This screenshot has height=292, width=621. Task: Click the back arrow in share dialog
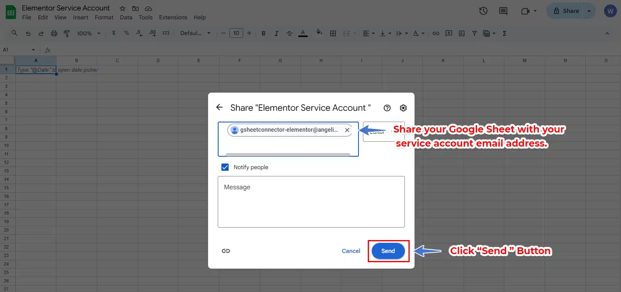[x=219, y=108]
